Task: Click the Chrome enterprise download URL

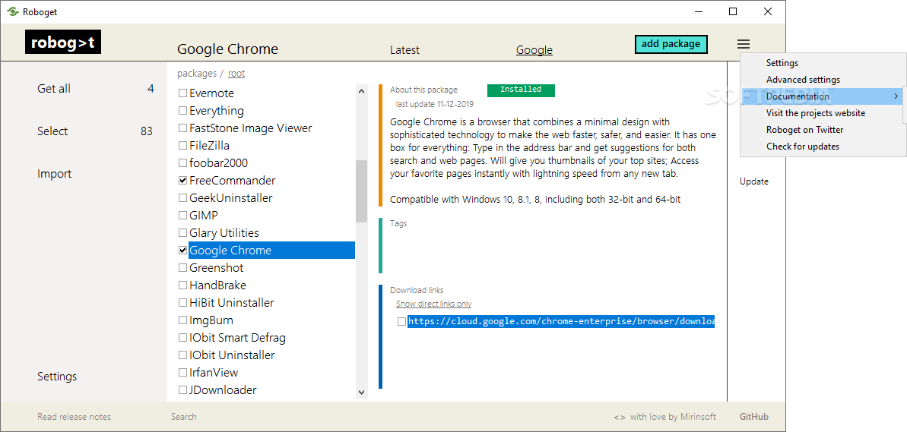Action: (560, 322)
